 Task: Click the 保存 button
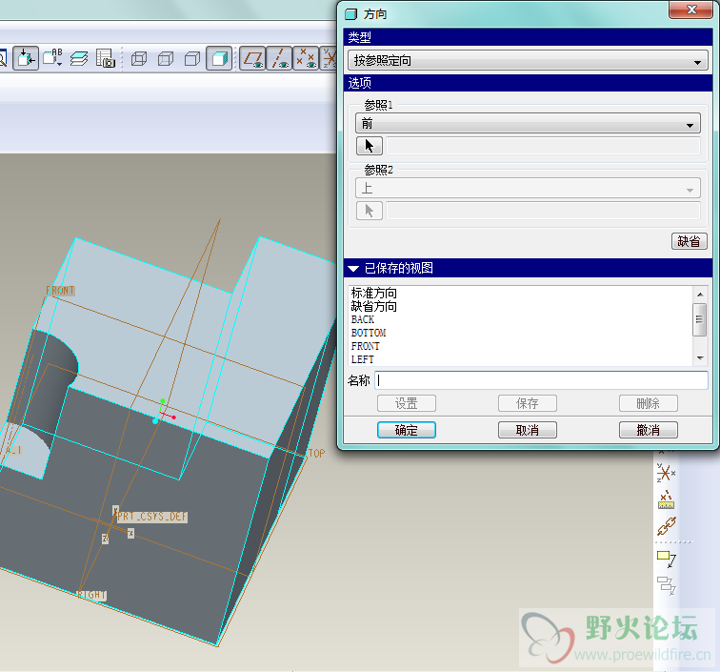tap(528, 403)
